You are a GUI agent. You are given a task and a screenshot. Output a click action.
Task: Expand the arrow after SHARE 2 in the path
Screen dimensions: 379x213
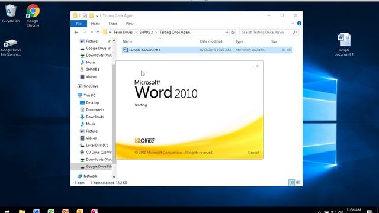pyautogui.click(x=156, y=33)
